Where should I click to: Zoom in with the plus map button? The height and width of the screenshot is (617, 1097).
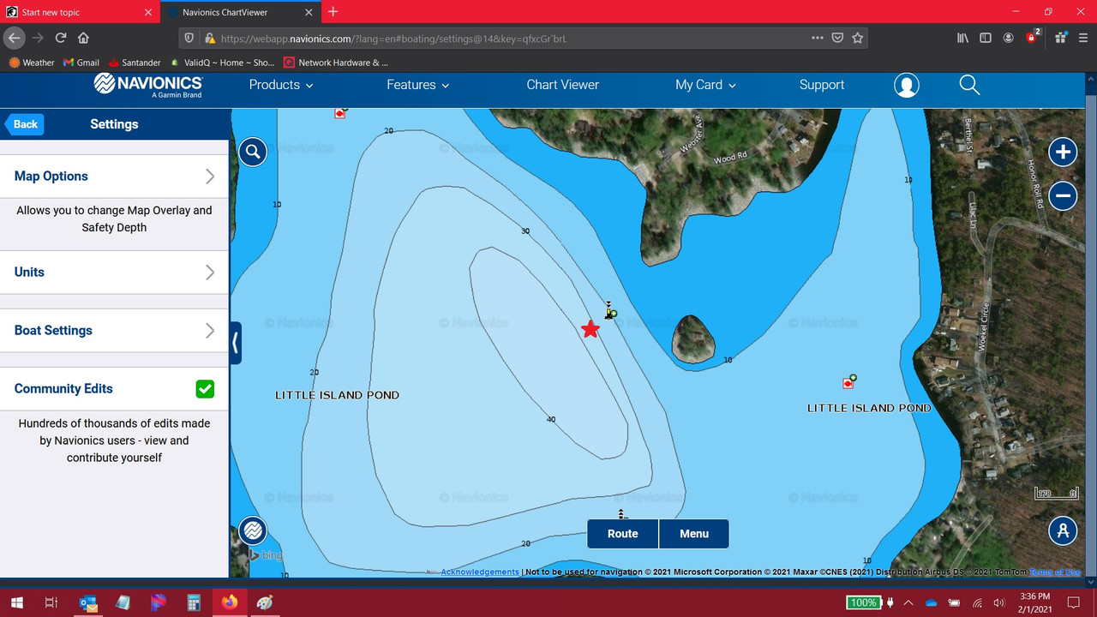pyautogui.click(x=1063, y=153)
